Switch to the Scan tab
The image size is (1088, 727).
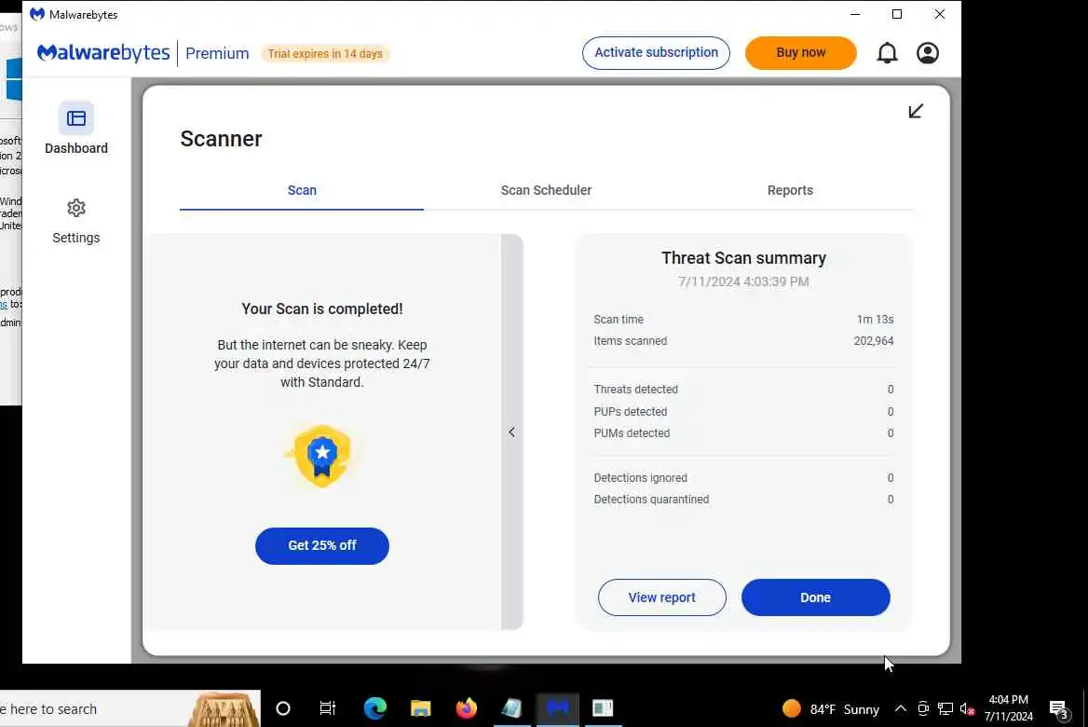tap(302, 190)
